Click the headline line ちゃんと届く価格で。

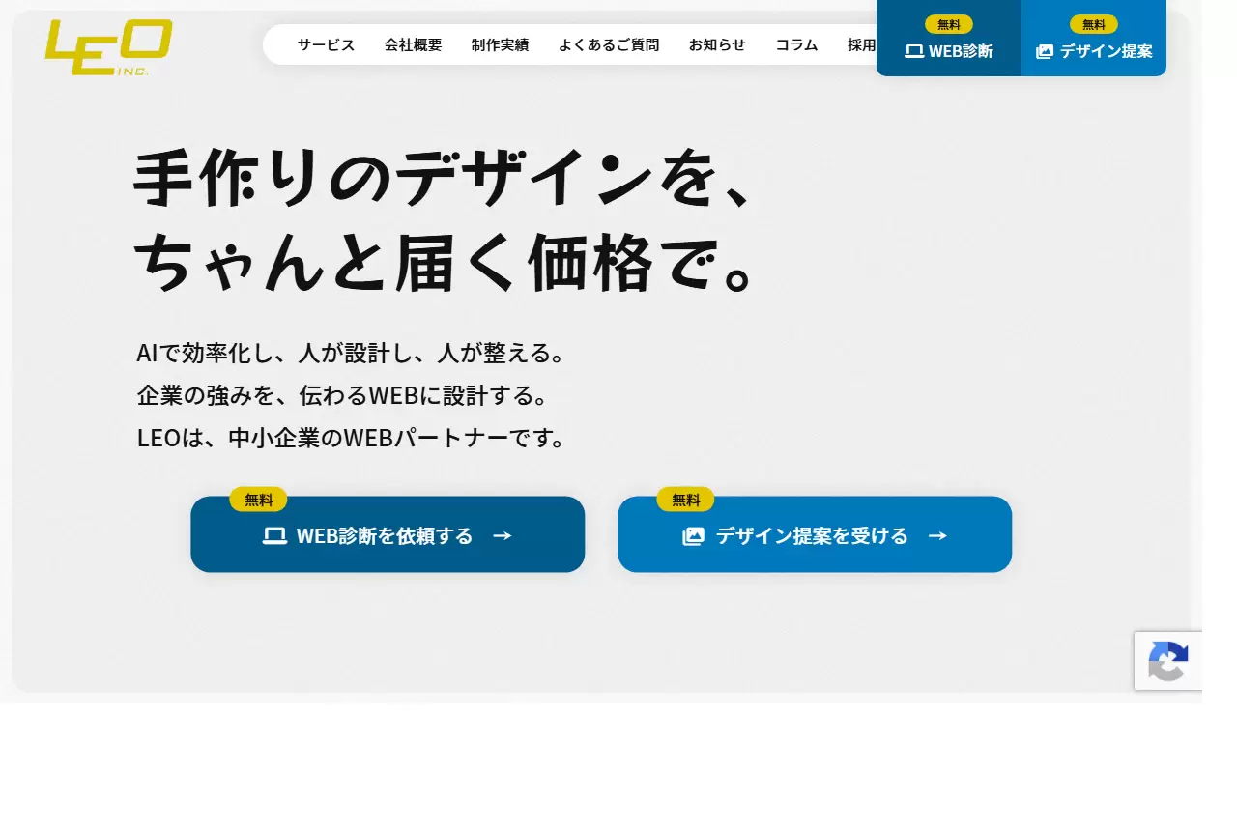[x=443, y=261]
